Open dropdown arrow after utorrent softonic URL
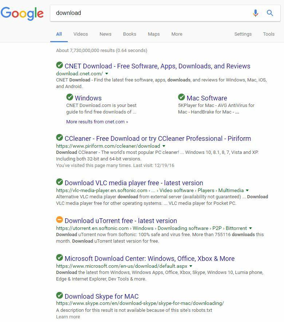Image resolution: width=284 pixels, height=322 pixels. click(x=251, y=228)
